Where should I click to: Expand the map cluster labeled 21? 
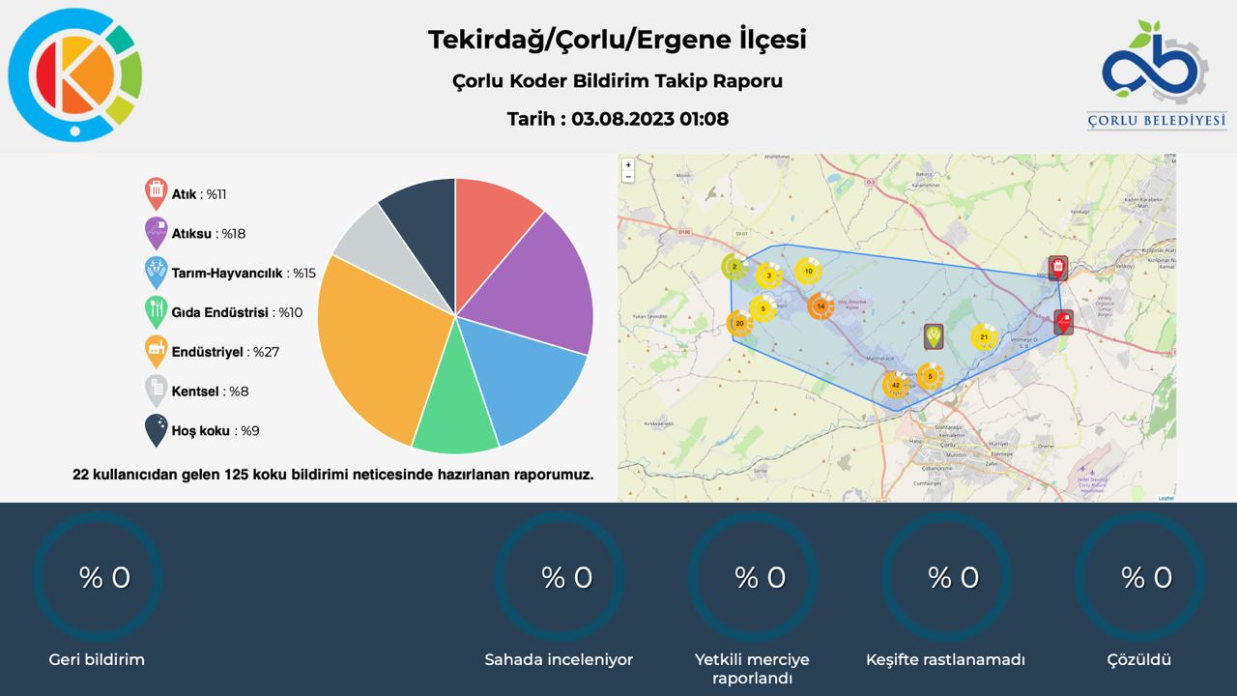click(984, 337)
